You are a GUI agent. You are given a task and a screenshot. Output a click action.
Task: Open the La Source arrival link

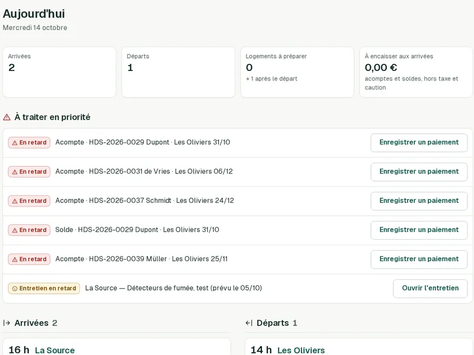[55, 350]
